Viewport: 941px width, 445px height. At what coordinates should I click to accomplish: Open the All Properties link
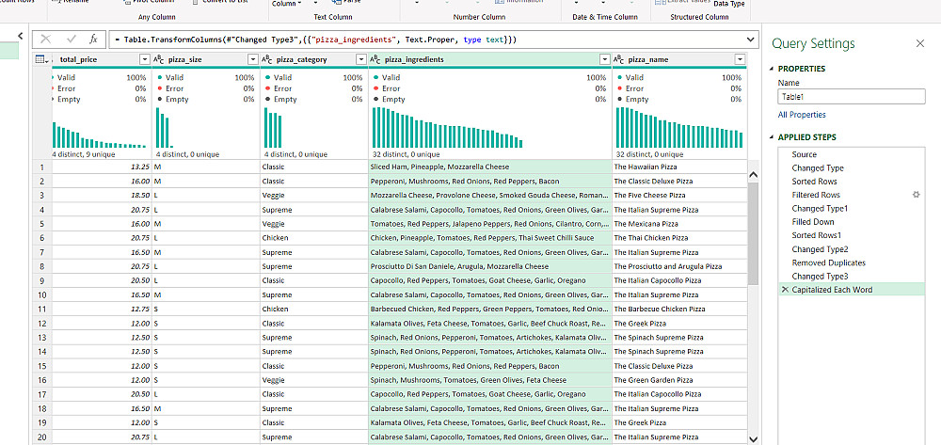pos(802,115)
